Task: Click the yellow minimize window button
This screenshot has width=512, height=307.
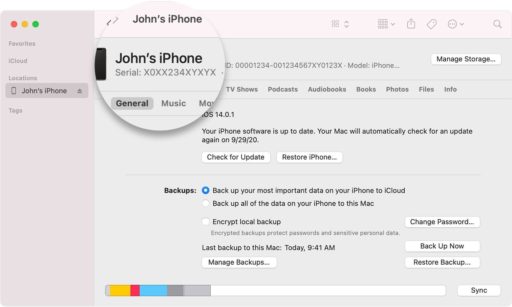Action: click(x=25, y=24)
